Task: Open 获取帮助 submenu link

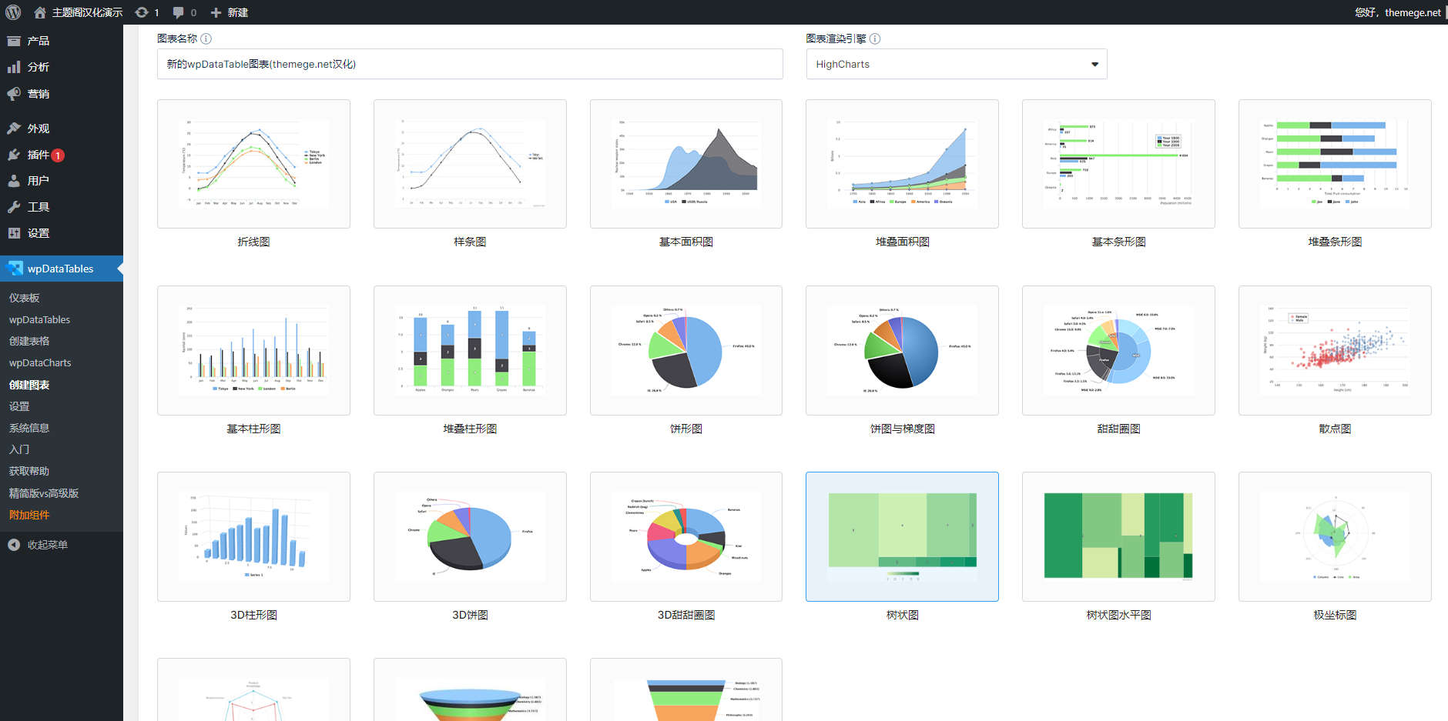Action: pos(29,471)
